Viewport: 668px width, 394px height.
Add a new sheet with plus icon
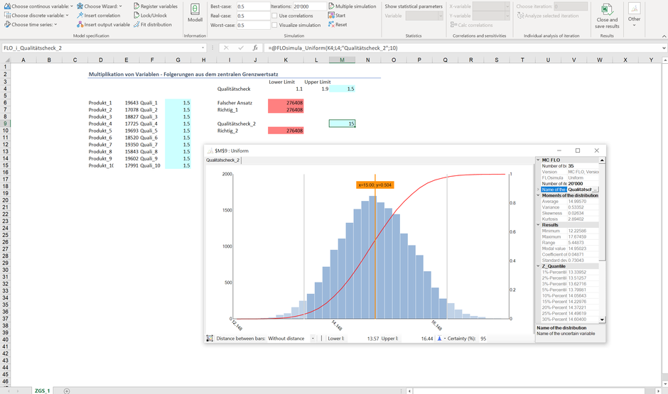[x=67, y=390]
